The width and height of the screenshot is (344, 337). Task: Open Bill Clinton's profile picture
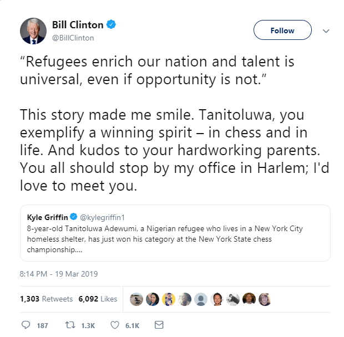click(33, 31)
